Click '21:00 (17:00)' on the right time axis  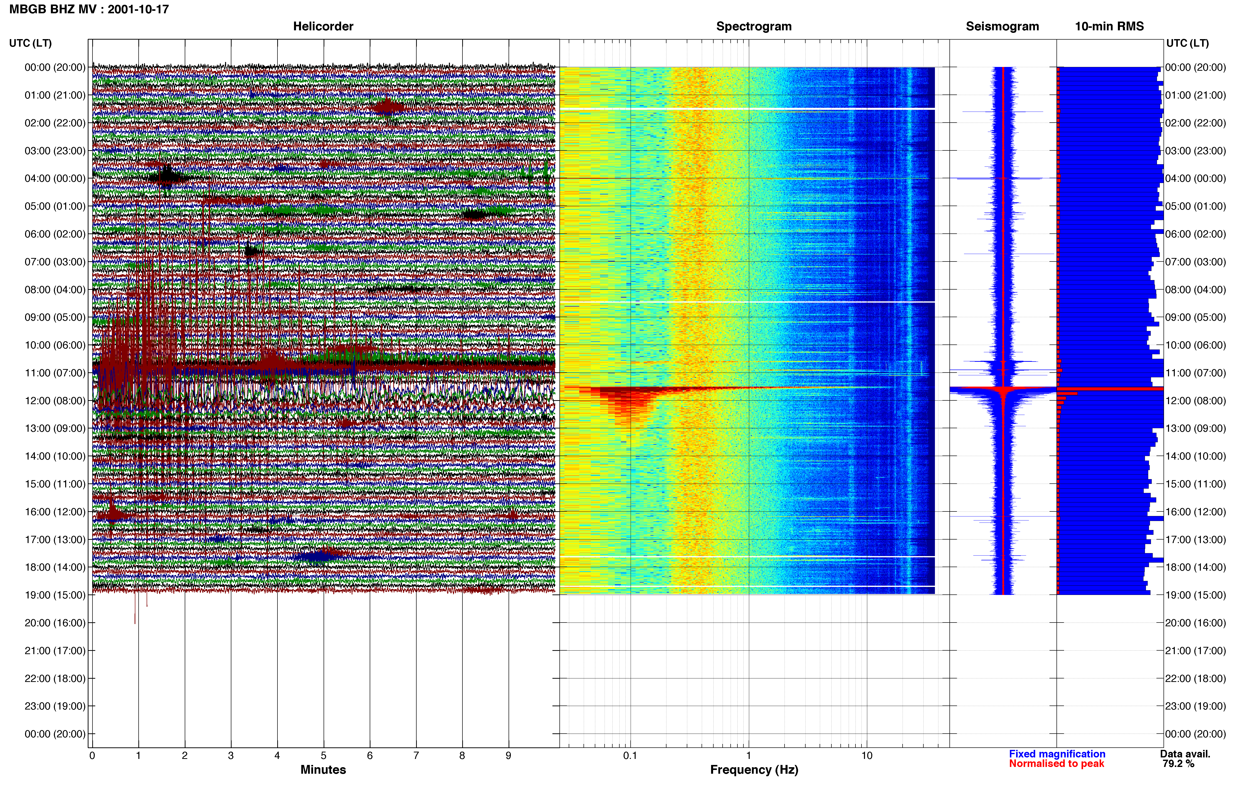(1196, 651)
